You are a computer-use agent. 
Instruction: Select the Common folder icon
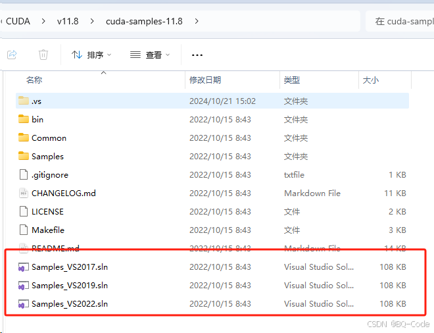(24, 138)
